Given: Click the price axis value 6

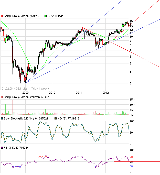Looking at the screenshot, I should coord(130,57).
